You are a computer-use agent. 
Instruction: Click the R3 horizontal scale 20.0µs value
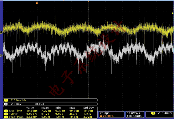[39, 104]
